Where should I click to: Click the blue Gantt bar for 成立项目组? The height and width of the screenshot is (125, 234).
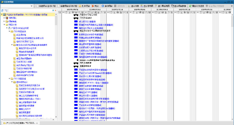[76, 22]
